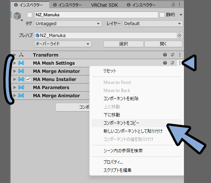211x183 pixels.
Task: Open the Transform preset sliders icon
Action: coord(172,55)
